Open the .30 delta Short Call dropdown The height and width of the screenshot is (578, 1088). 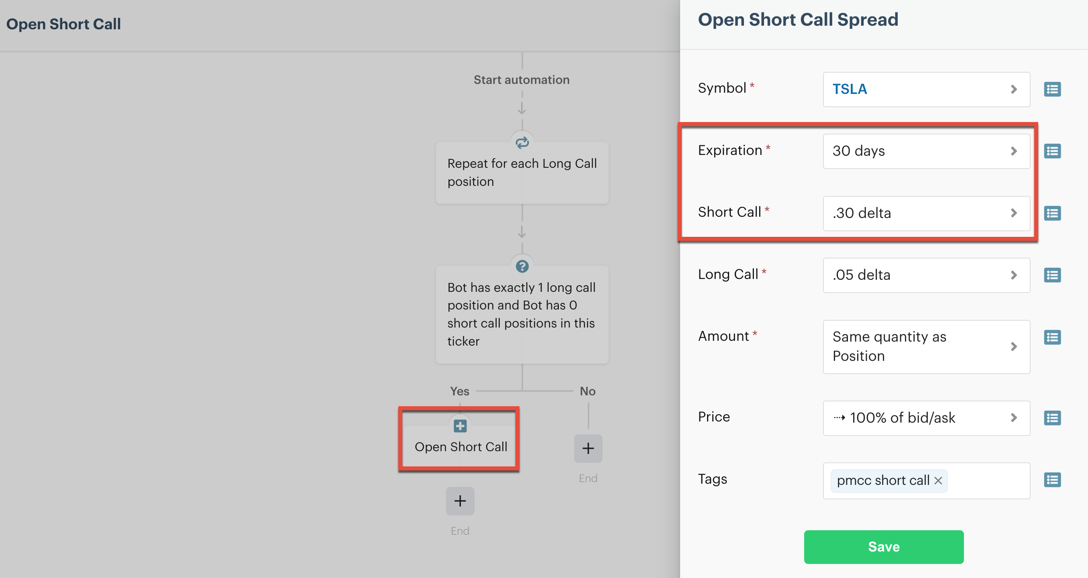(926, 213)
